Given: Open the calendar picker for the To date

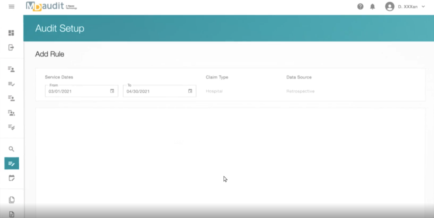Looking at the screenshot, I should point(190,91).
